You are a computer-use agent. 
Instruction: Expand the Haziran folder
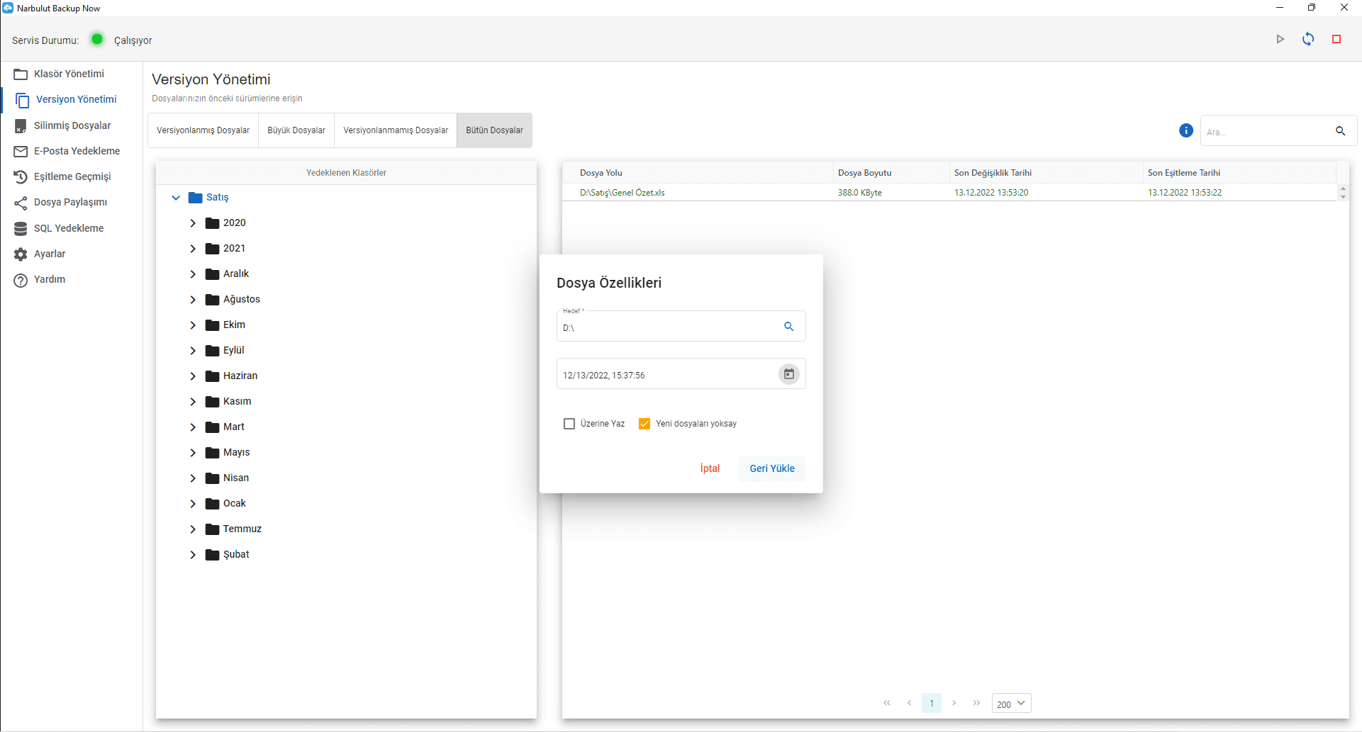pyautogui.click(x=193, y=376)
